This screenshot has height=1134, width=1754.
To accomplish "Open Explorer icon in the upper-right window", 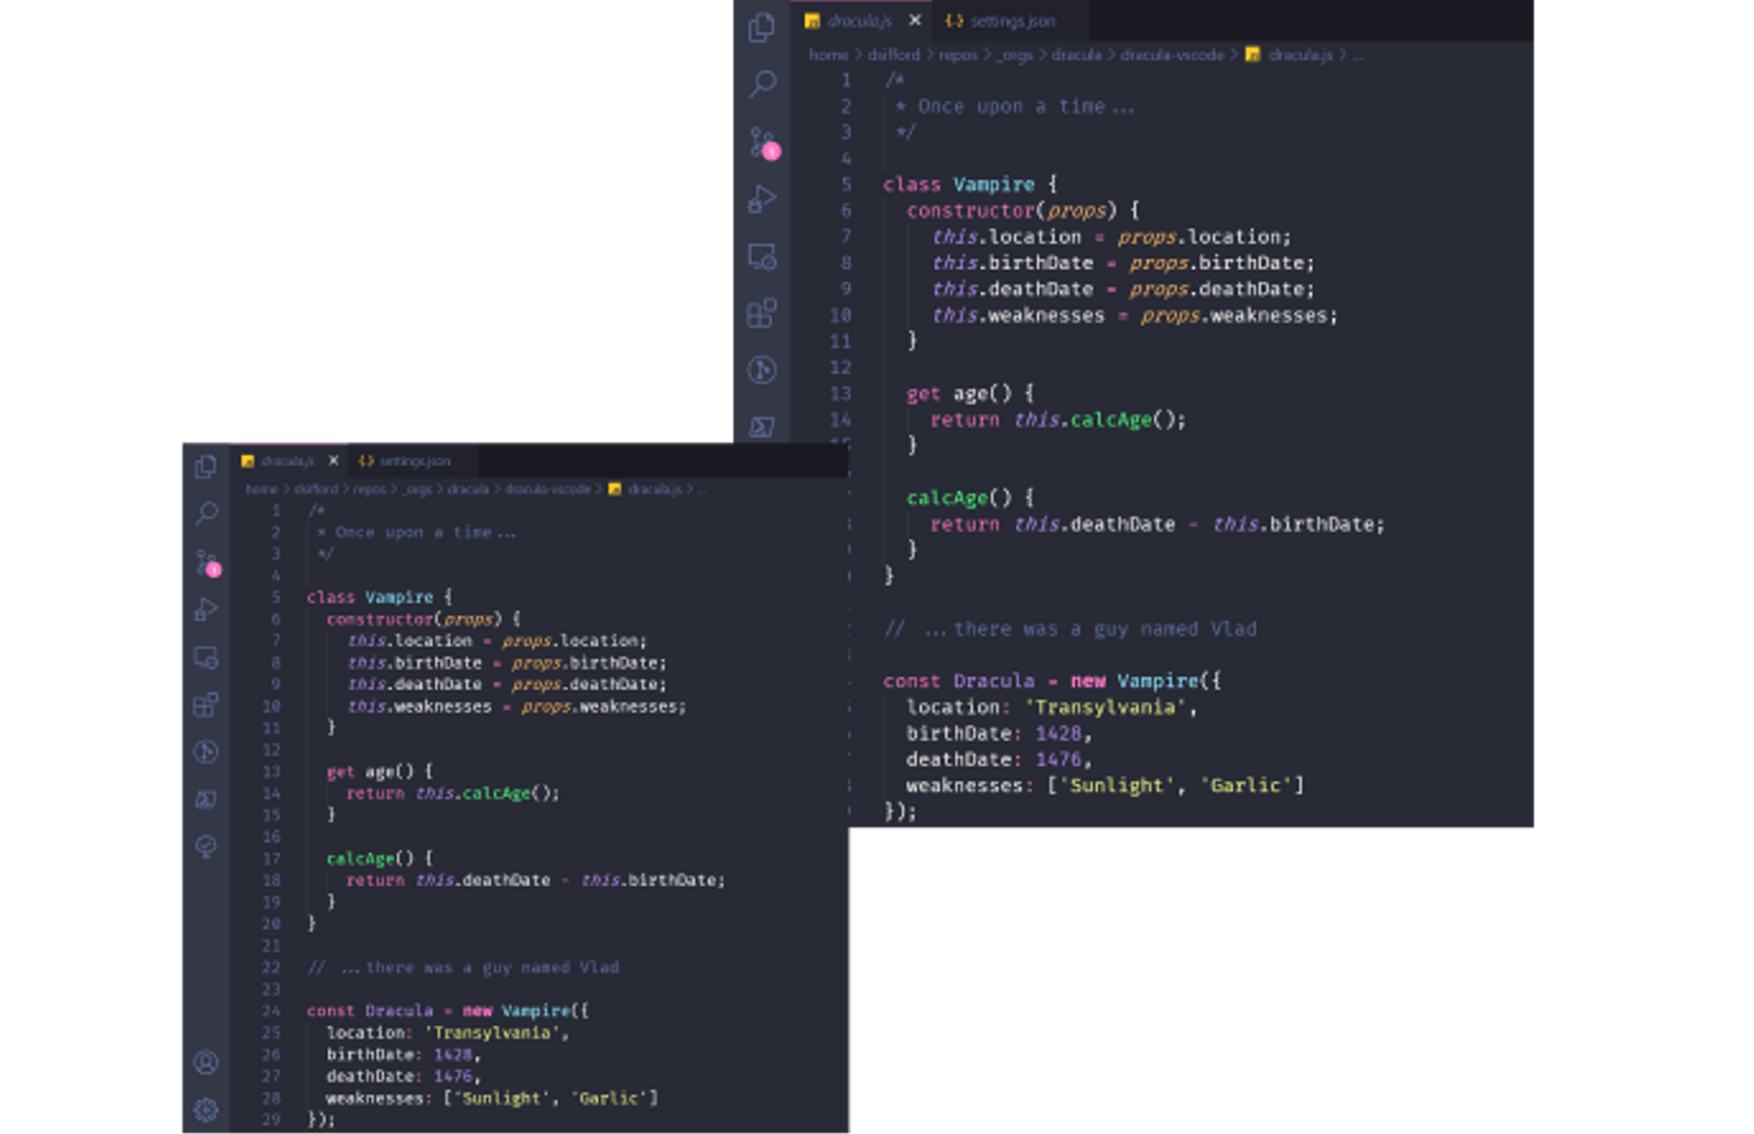I will (762, 27).
